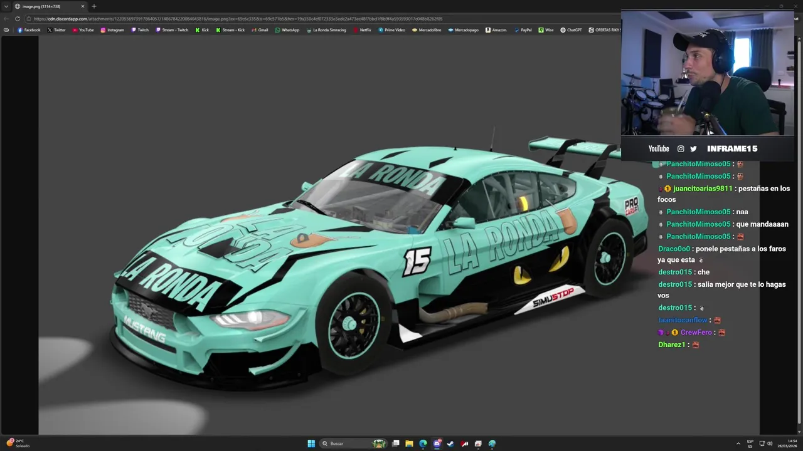This screenshot has width=803, height=451.
Task: Open the Mercadopago bookmark
Action: click(x=464, y=30)
